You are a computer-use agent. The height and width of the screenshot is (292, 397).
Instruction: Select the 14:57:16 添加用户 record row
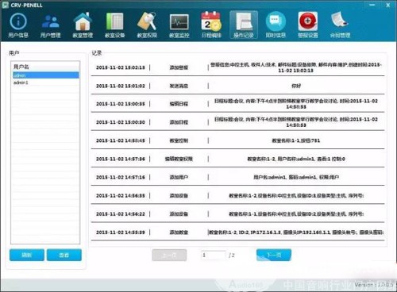pyautogui.click(x=237, y=177)
